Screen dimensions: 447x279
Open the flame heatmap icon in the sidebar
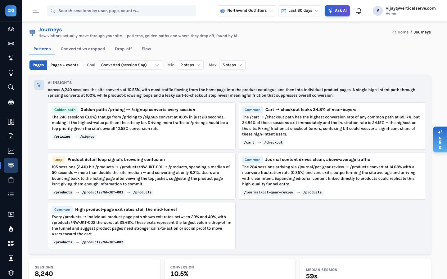(x=11, y=229)
